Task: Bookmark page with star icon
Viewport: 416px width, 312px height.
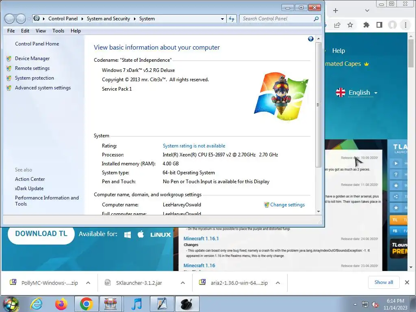Action: coord(350,25)
